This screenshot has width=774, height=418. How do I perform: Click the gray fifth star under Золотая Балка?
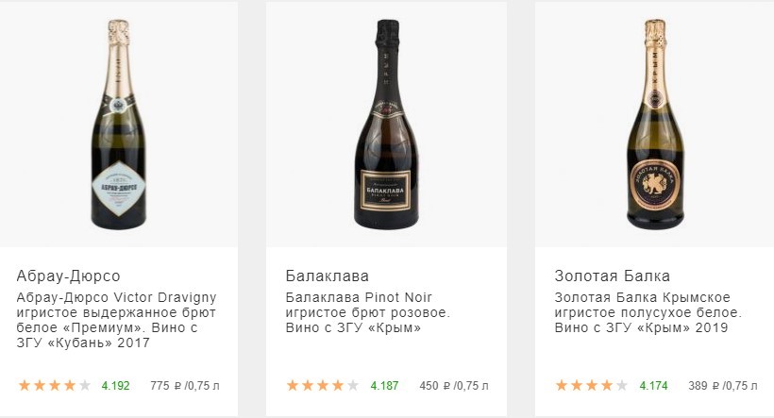click(x=622, y=385)
